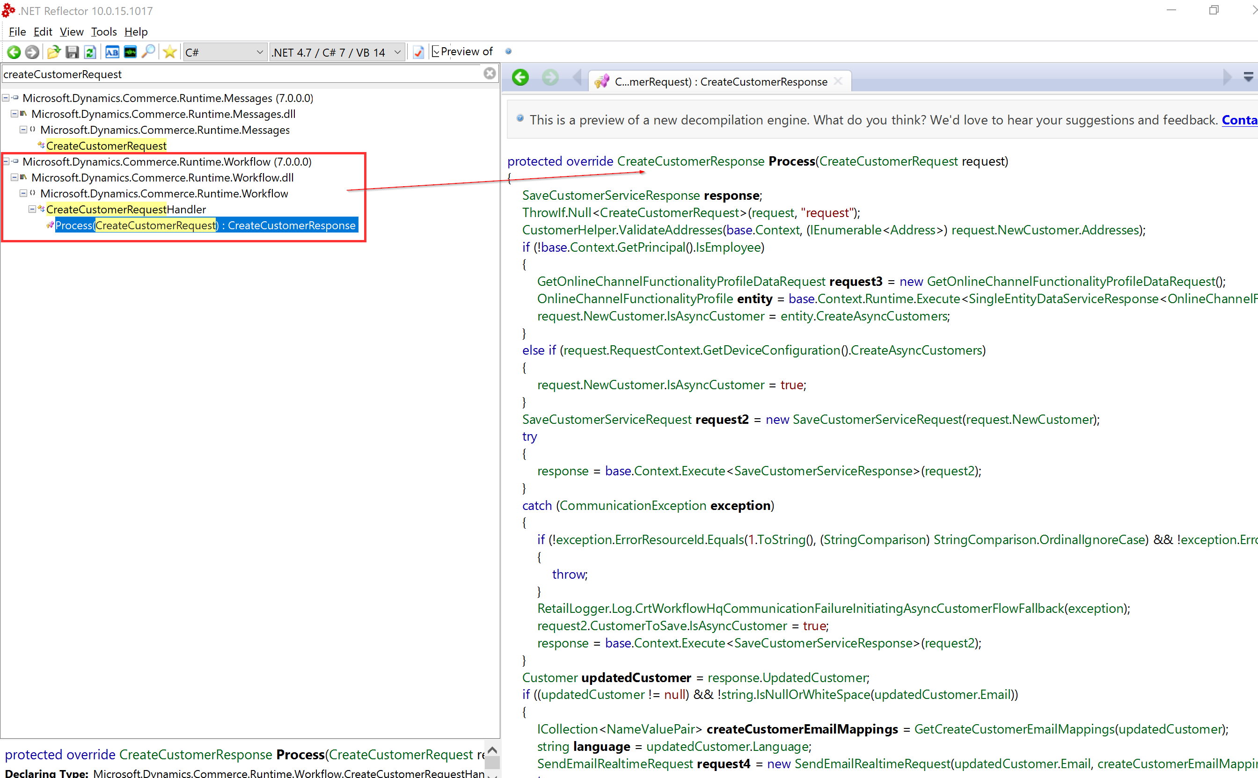Click the tab scroll right arrow
Viewport: 1258px width, 778px height.
(1228, 78)
